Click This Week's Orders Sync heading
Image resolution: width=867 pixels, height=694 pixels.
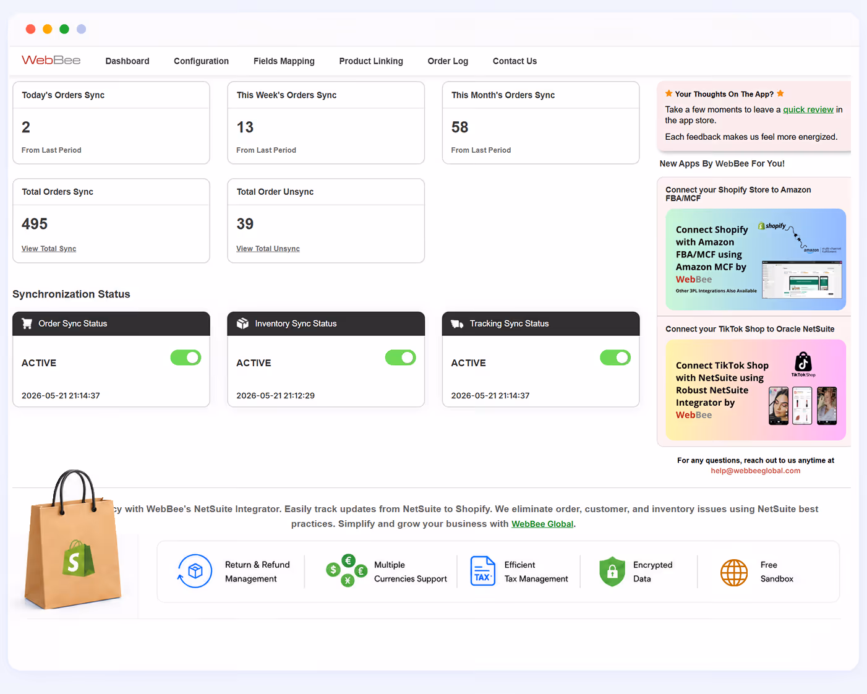coord(286,95)
